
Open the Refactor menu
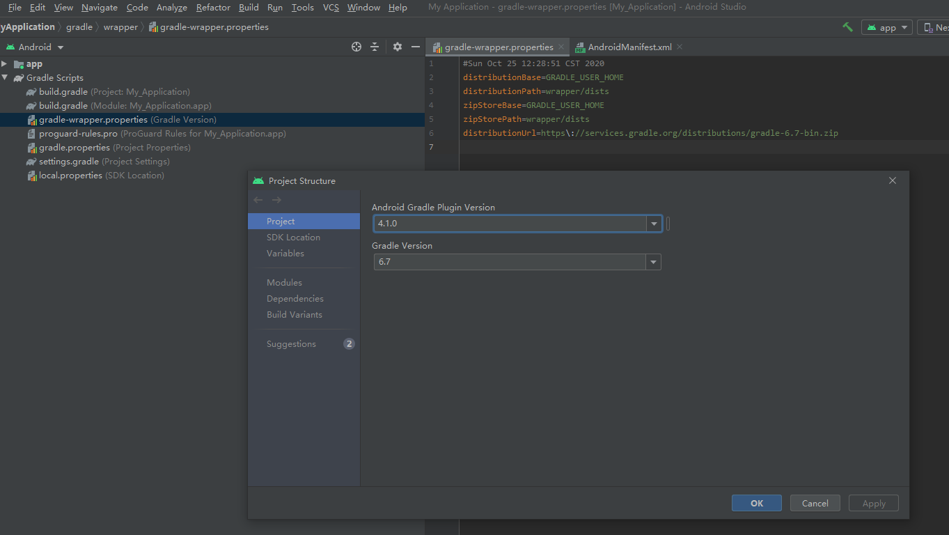coord(213,7)
